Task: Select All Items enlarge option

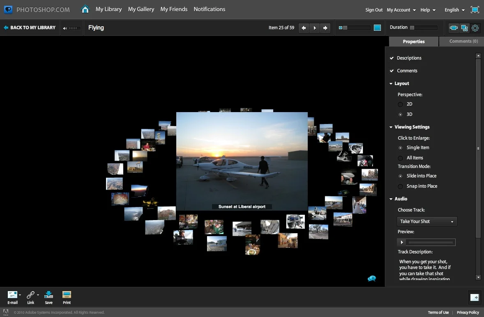Action: coord(400,158)
